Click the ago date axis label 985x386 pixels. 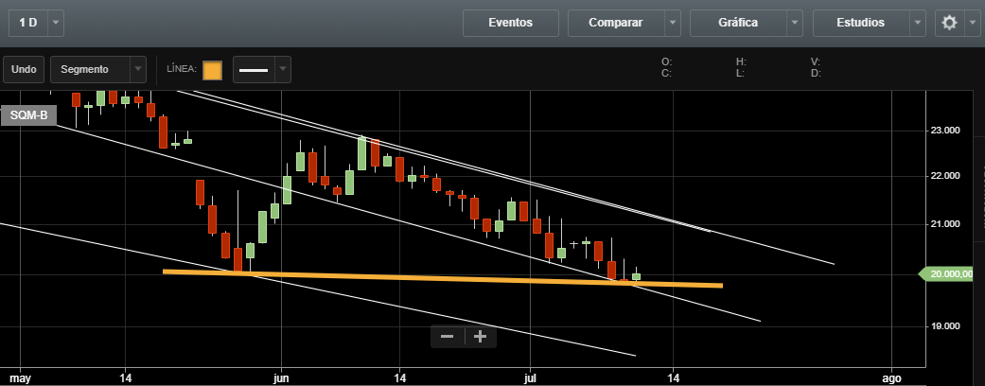(891, 378)
